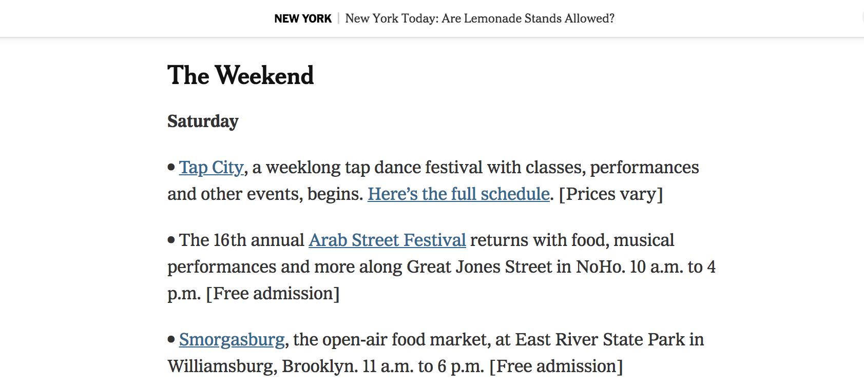Click the bullet point before Tap City
The width and height of the screenshot is (864, 389).
tap(171, 167)
